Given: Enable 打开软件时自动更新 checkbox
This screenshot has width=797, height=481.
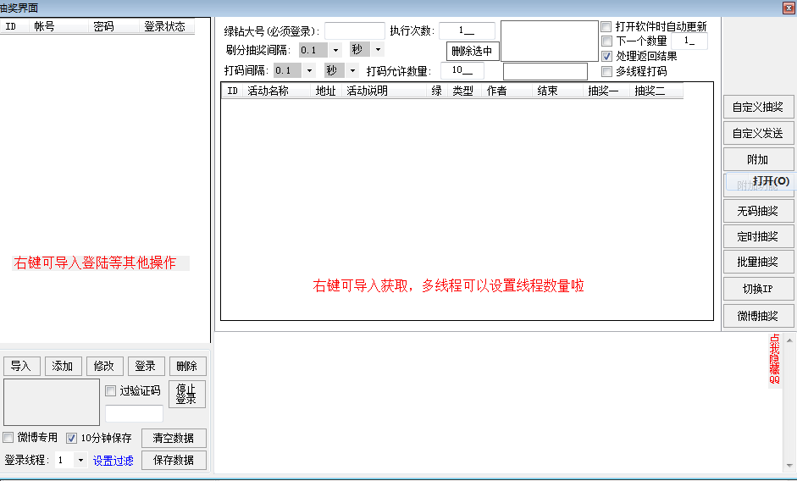Looking at the screenshot, I should [606, 27].
